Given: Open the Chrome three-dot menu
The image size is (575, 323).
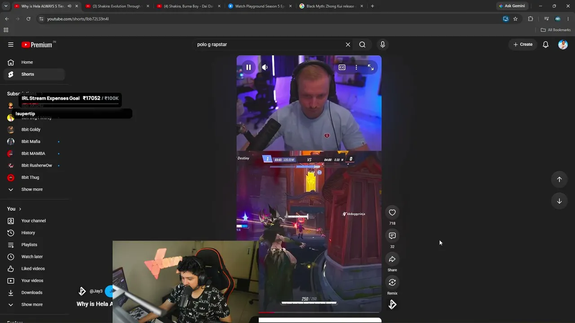Looking at the screenshot, I should [568, 19].
